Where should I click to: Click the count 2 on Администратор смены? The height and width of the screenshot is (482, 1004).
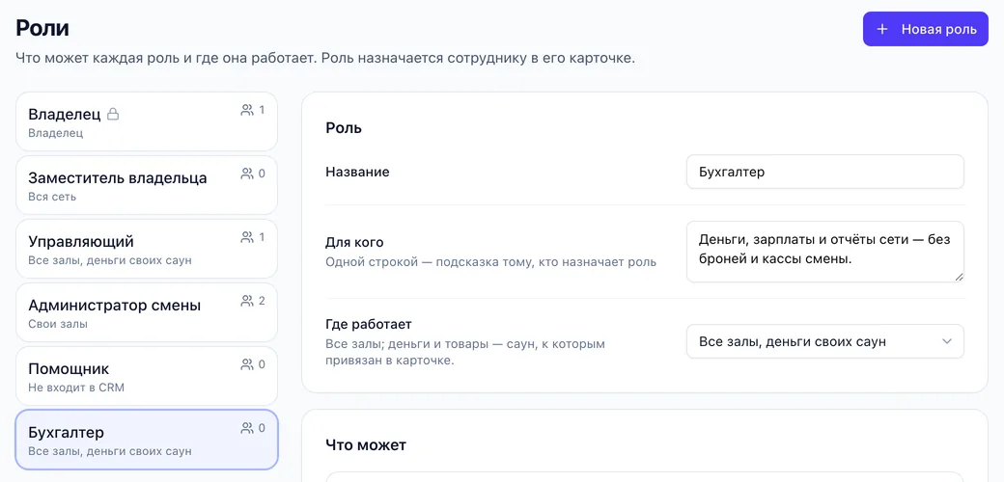262,301
